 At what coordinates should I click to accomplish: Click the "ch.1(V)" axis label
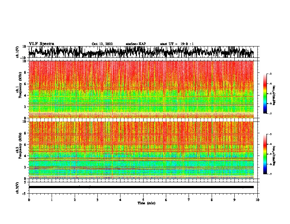tap(18, 52)
